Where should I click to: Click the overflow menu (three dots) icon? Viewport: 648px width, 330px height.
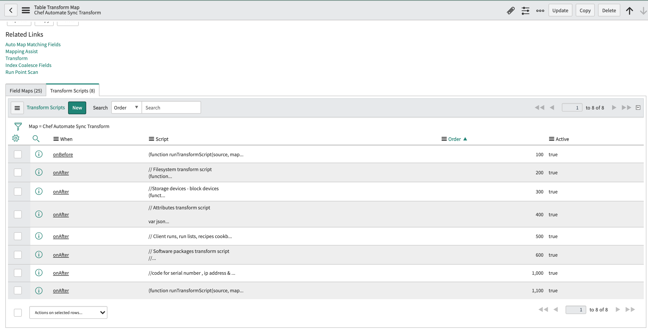(540, 10)
